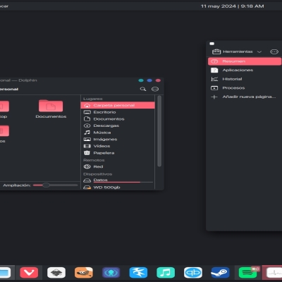Open the search tool in Dolphin
The image size is (282, 282).
143,89
